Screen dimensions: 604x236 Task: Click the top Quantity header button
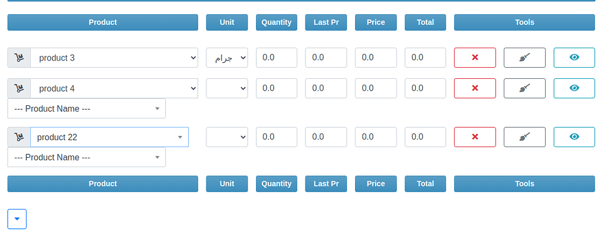[277, 22]
